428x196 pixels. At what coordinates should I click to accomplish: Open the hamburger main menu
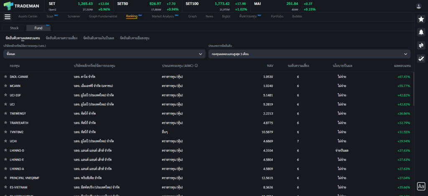(x=8, y=17)
